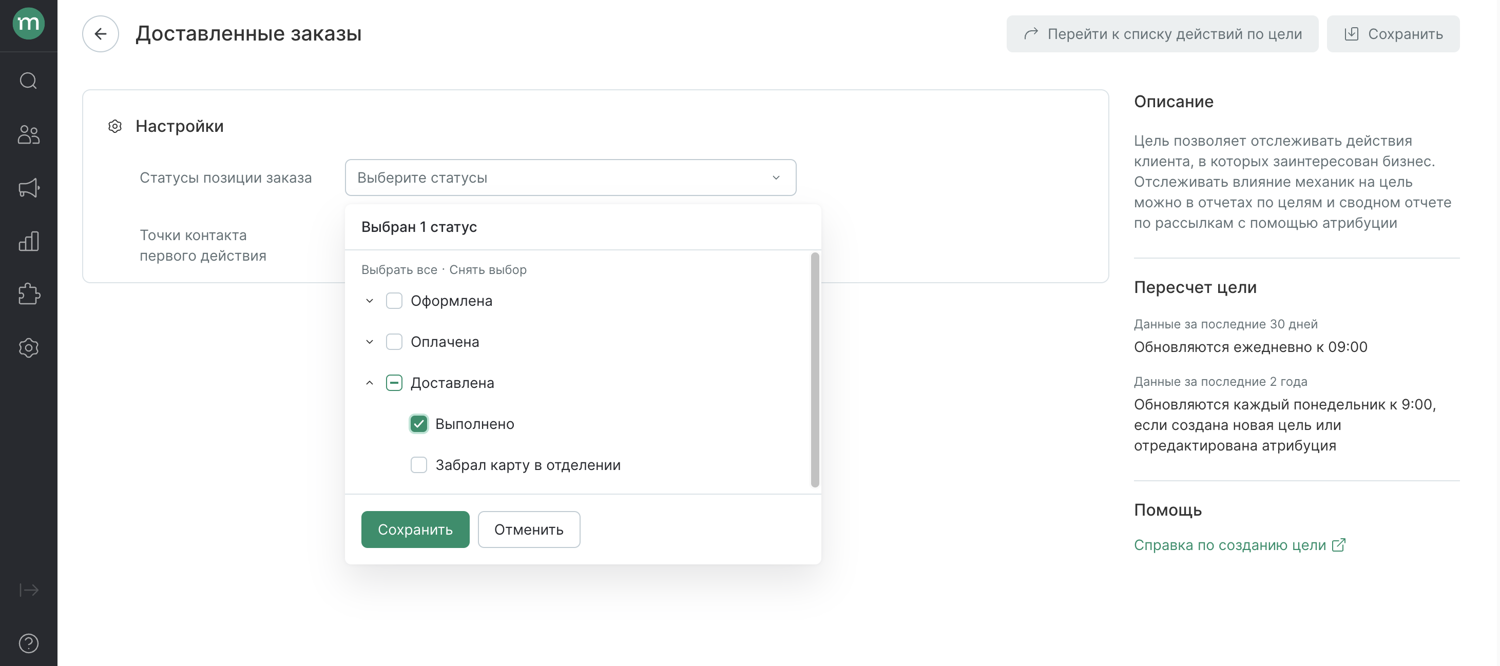The image size is (1500, 666).
Task: Expand the Оформлена status group
Action: [x=369, y=301]
